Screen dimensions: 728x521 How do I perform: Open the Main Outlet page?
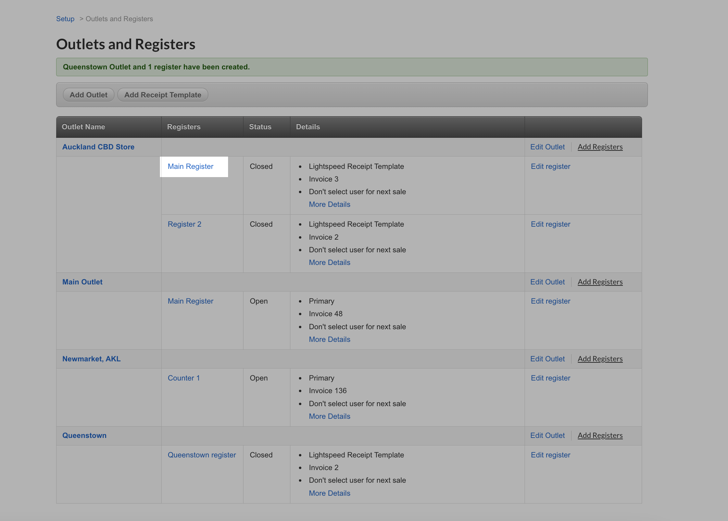point(82,282)
